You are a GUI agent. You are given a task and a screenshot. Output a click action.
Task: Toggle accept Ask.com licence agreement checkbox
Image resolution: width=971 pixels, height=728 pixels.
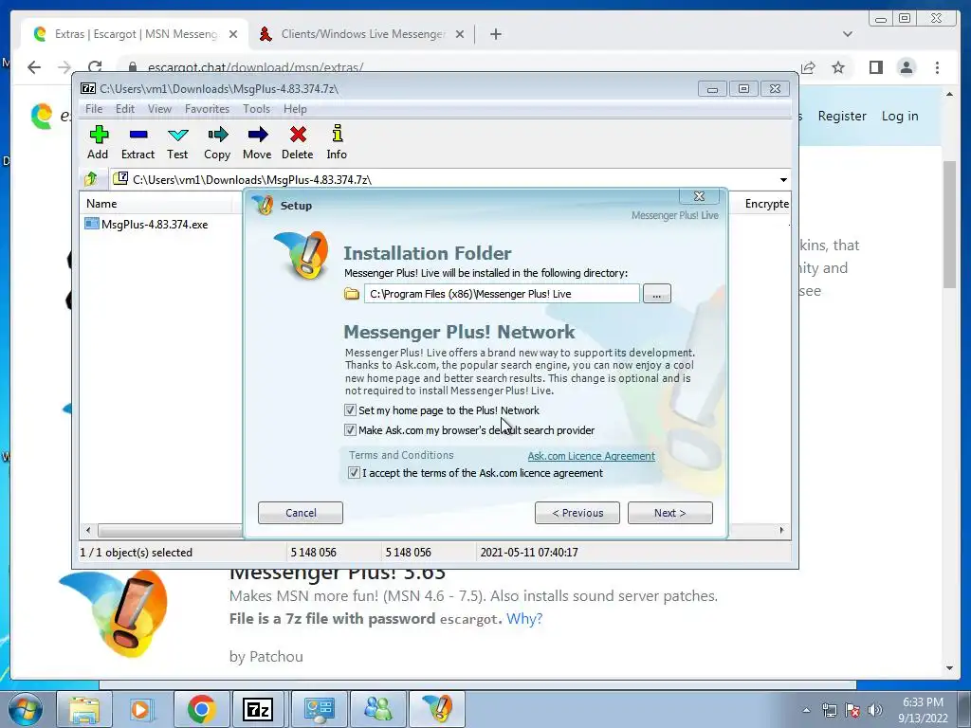click(354, 473)
